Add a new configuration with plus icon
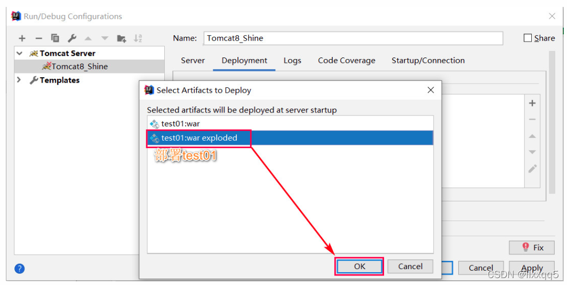The height and width of the screenshot is (285, 567). (x=22, y=38)
